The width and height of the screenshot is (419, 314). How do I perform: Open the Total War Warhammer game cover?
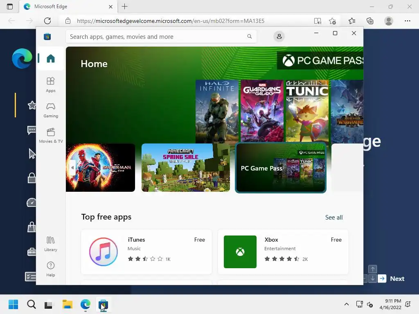point(347,111)
